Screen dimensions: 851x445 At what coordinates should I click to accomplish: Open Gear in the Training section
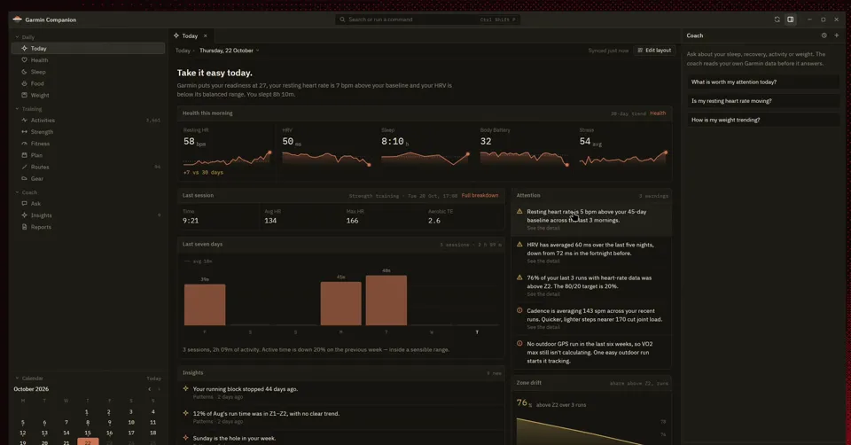pyautogui.click(x=88, y=178)
